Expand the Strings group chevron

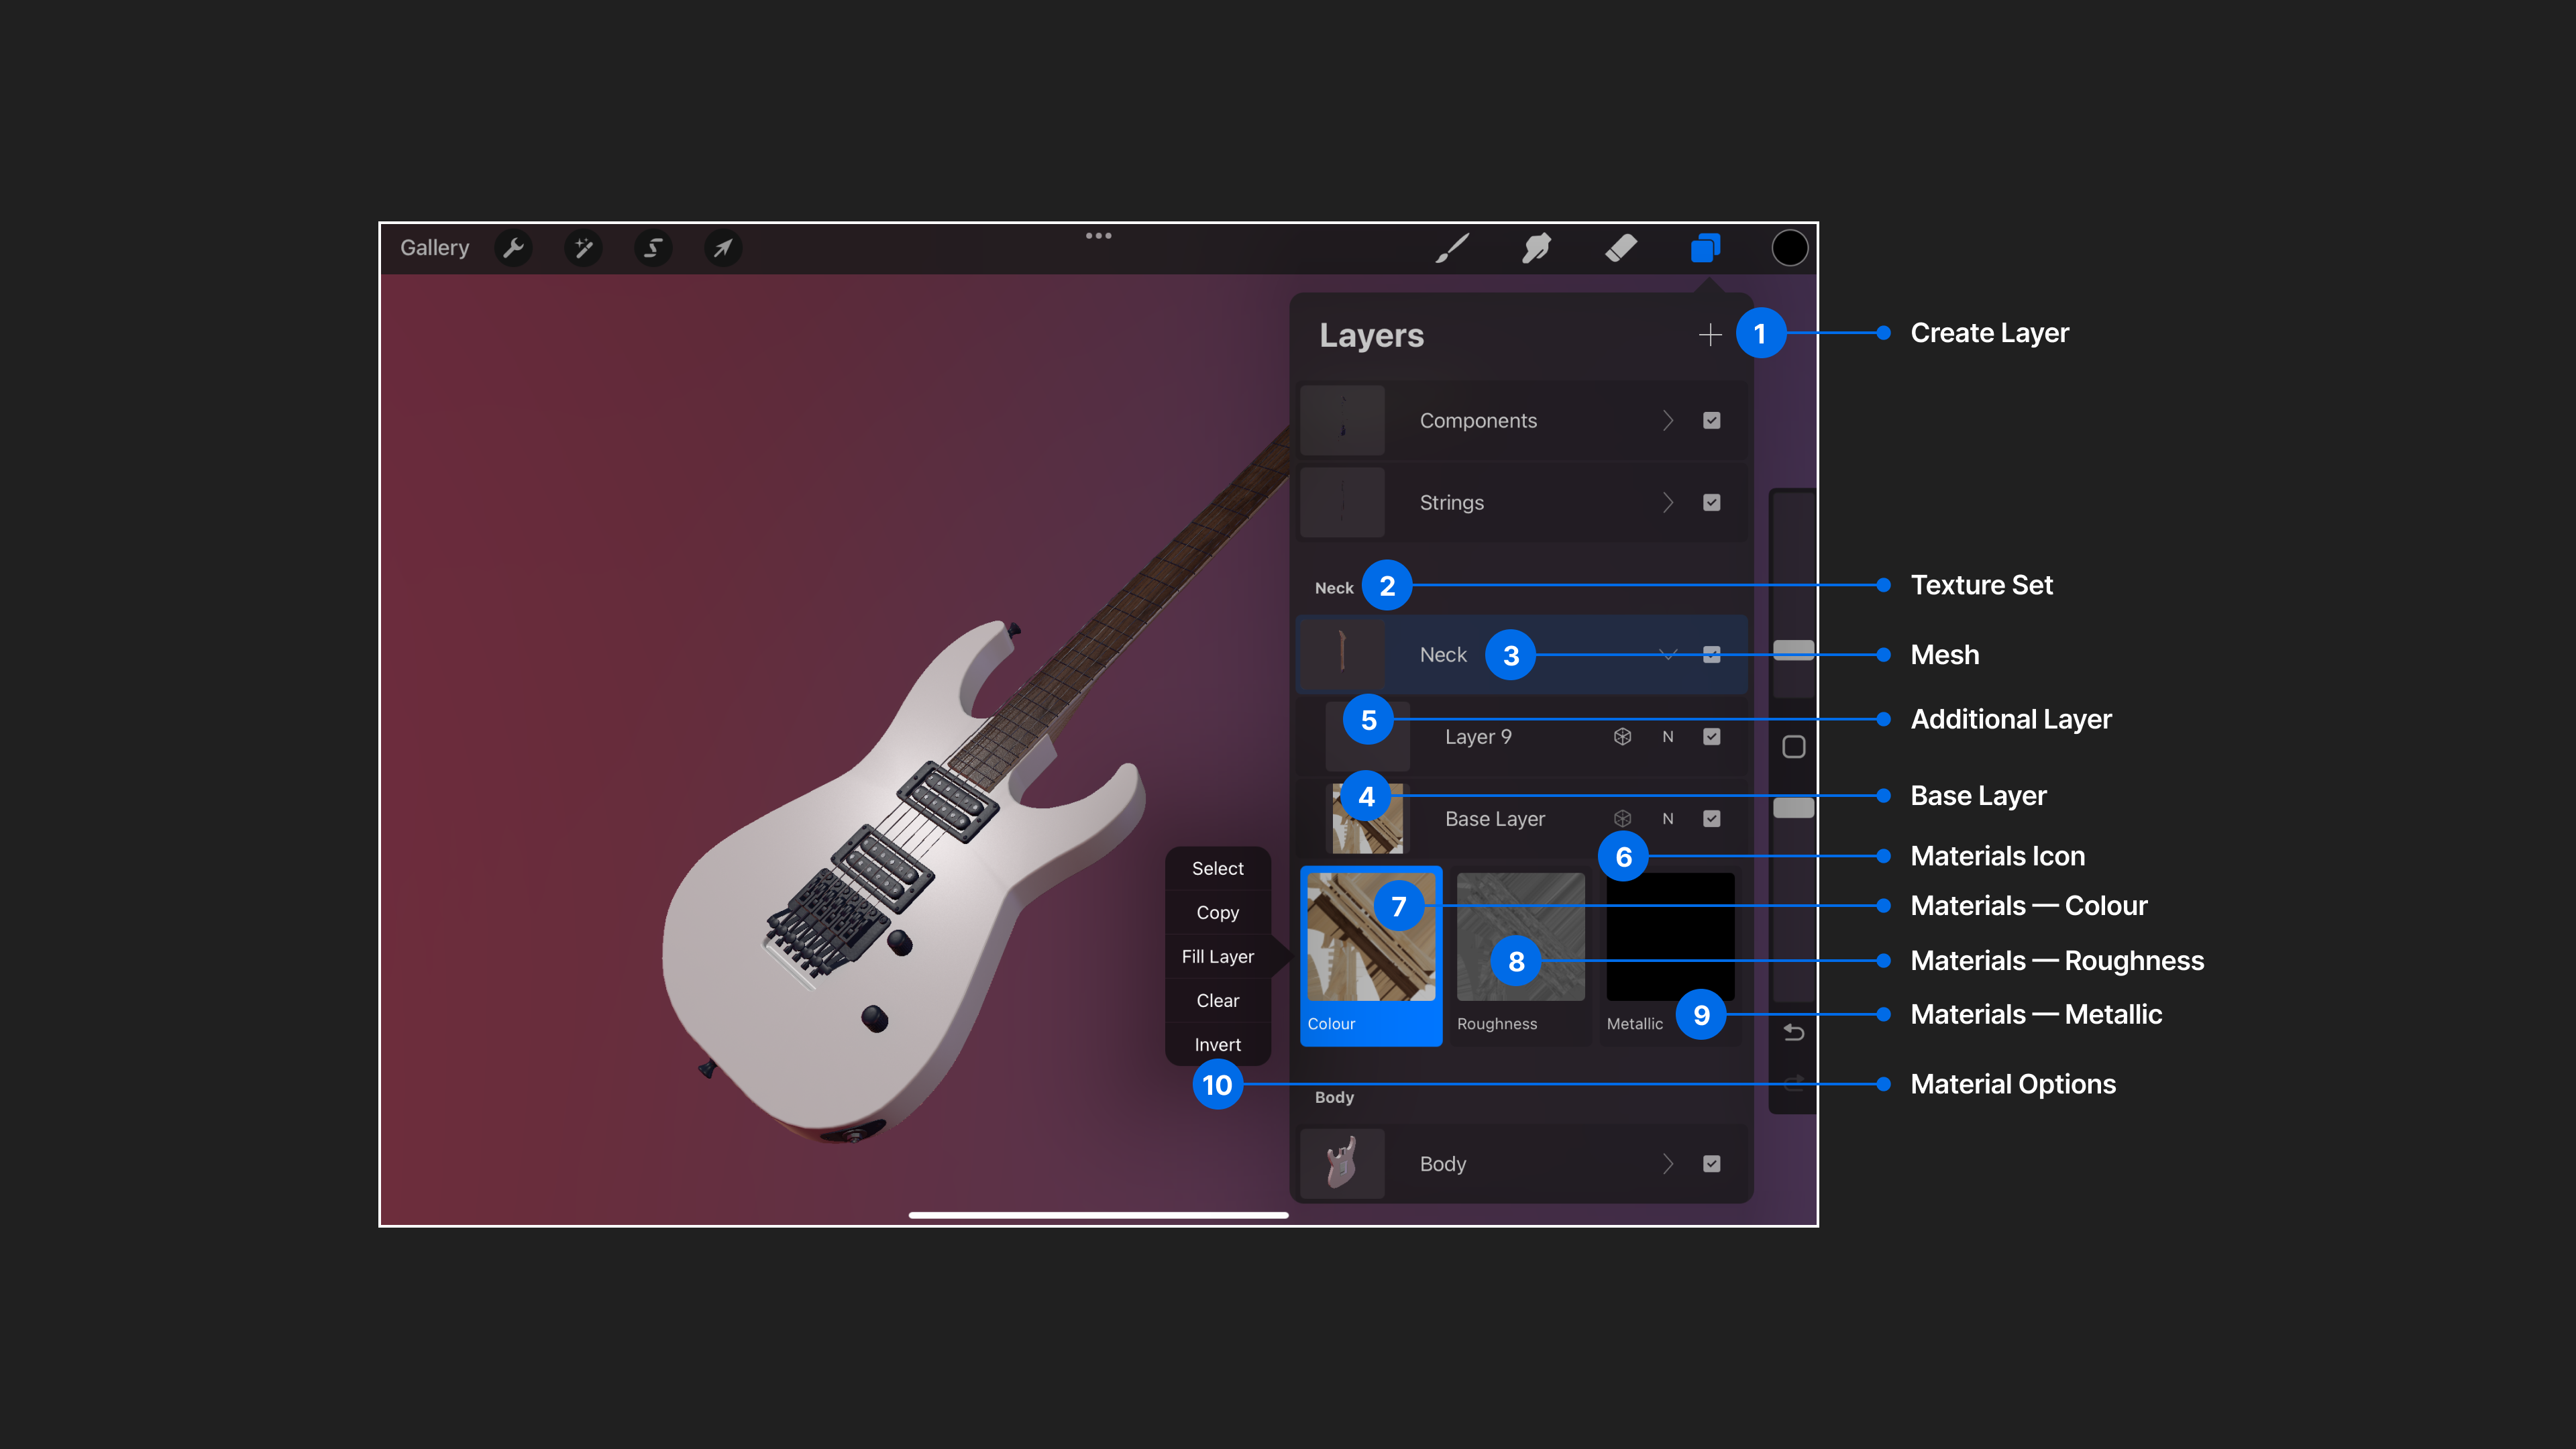(x=1667, y=503)
